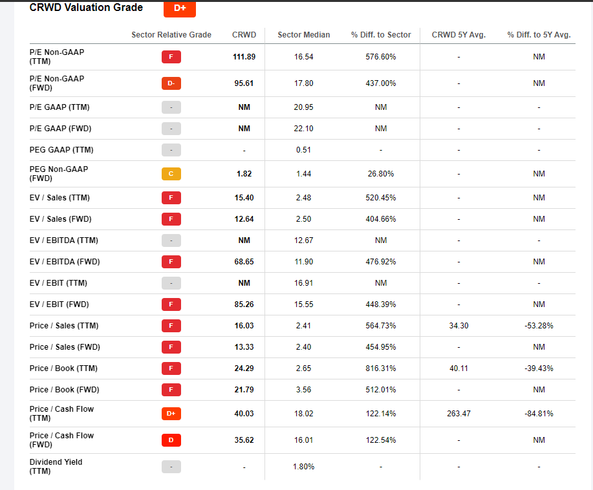Click the -39.43% 5Y difference value
The image size is (593, 490).
point(539,368)
